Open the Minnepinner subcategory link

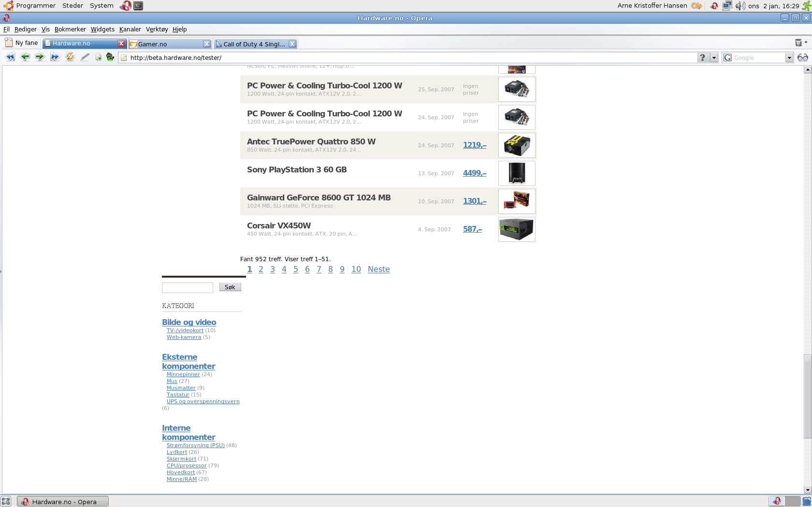(183, 374)
